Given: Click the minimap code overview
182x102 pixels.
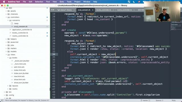Looking at the screenshot, I should click(x=176, y=26).
